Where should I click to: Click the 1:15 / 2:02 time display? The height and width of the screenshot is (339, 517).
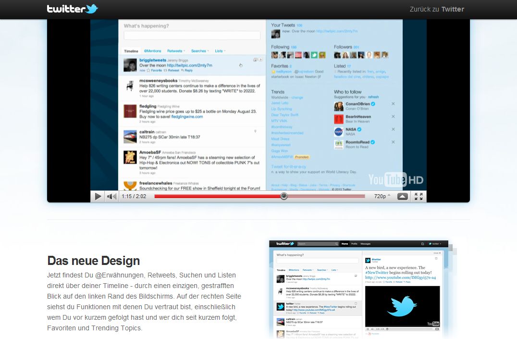coord(134,196)
